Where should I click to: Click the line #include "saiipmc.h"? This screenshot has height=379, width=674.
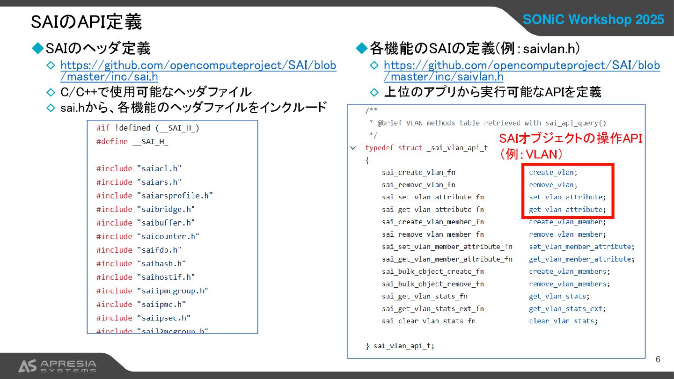(x=141, y=304)
